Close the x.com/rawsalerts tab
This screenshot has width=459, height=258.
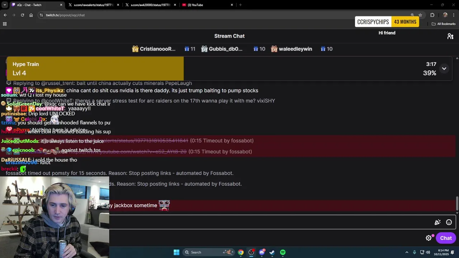pyautogui.click(x=118, y=5)
